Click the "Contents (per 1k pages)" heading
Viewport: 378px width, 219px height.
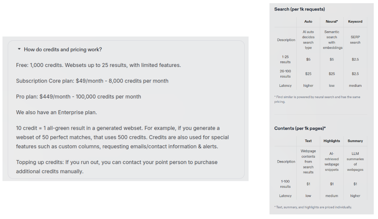[300, 128]
